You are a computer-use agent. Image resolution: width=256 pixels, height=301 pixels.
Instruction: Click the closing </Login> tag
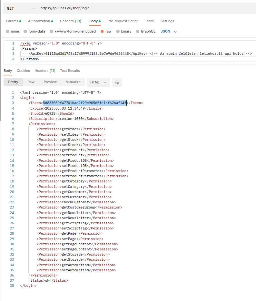[28, 286]
